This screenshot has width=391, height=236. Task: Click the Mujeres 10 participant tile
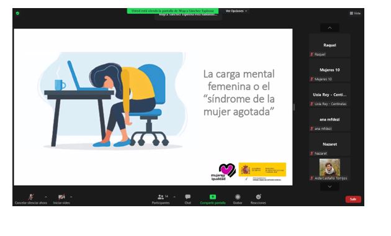coord(330,70)
